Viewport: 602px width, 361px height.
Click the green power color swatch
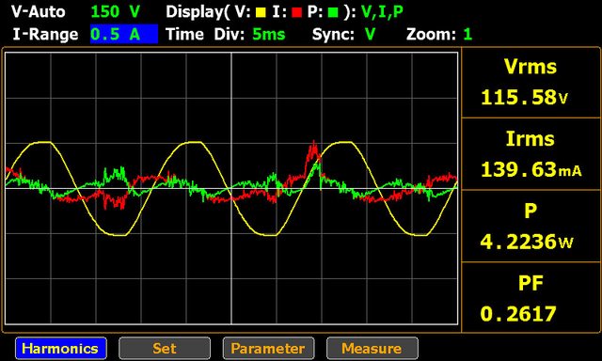333,13
